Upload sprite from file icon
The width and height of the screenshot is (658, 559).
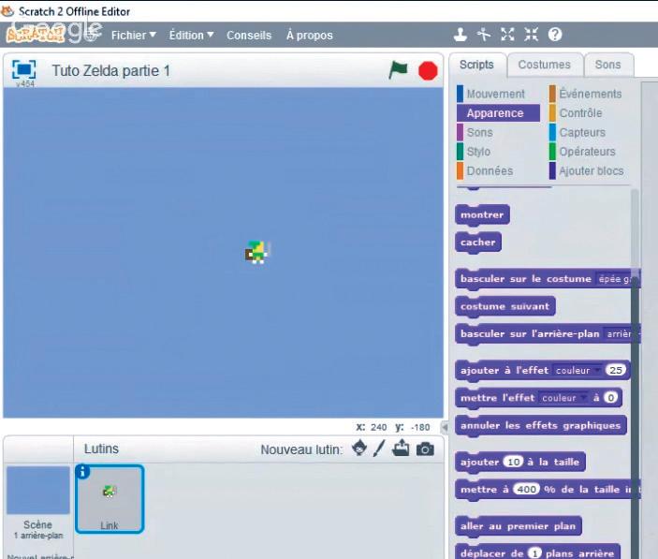401,449
